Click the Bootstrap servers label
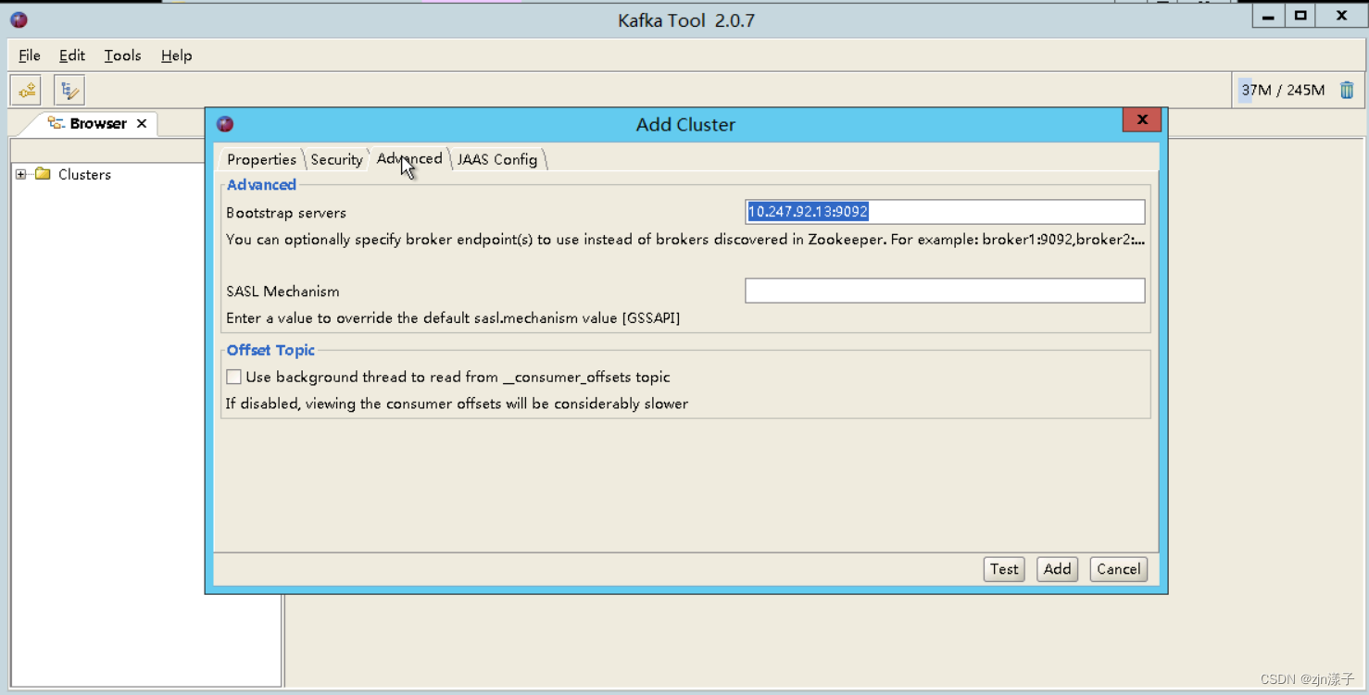1369x695 pixels. pyautogui.click(x=286, y=213)
